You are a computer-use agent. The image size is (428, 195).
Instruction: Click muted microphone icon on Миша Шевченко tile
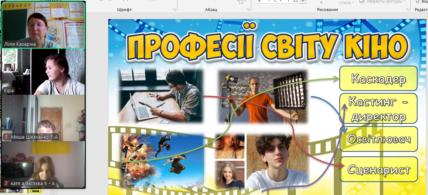(6, 137)
